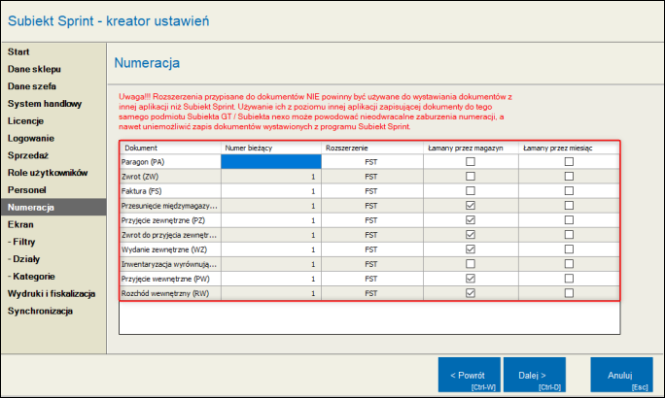Image resolution: width=665 pixels, height=398 pixels.
Task: Click the highlighted Numer bieżący cell for Paragon
Action: (x=271, y=162)
